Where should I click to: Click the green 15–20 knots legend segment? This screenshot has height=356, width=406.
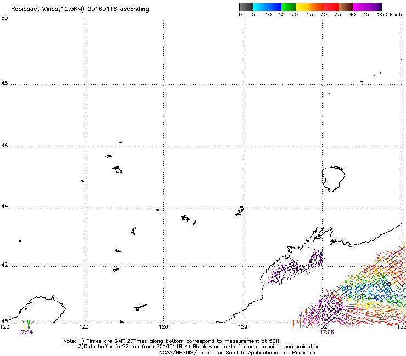point(289,7)
